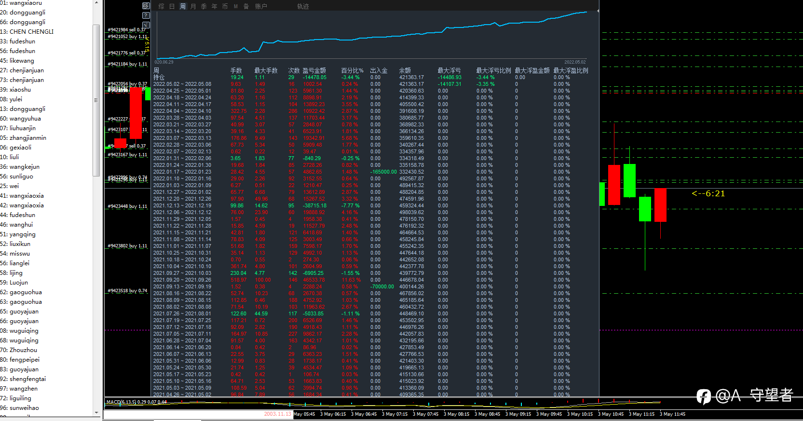Open the question-mark help icon
This screenshot has height=421, width=803.
coord(146,15)
